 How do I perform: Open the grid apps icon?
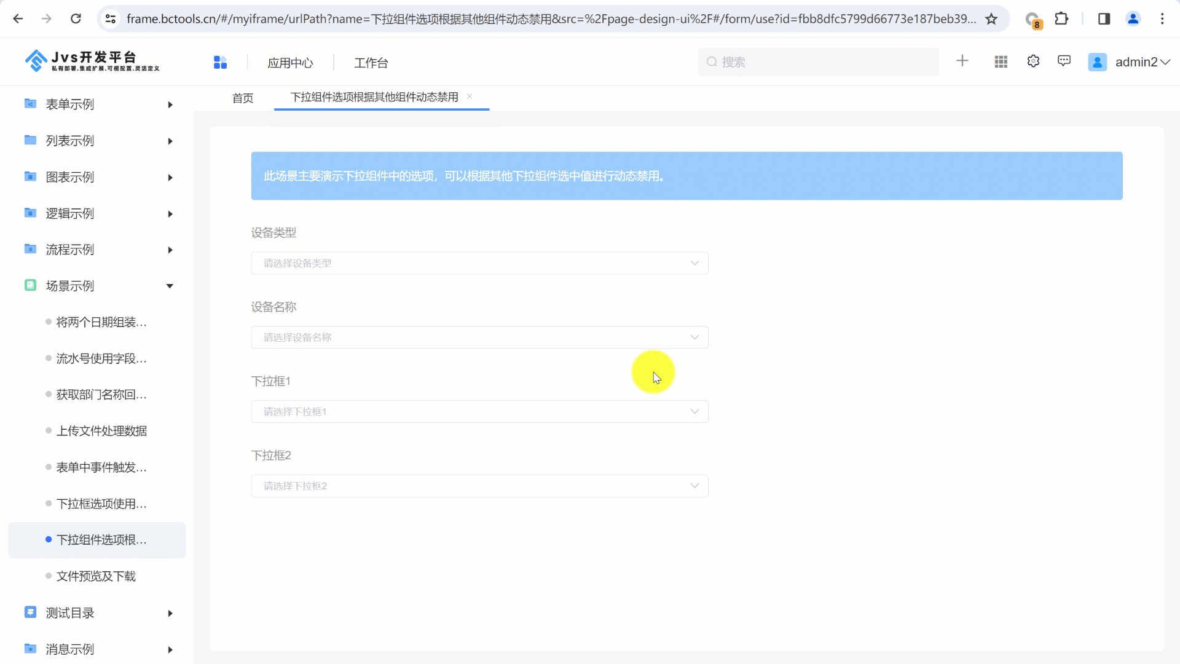point(1001,61)
